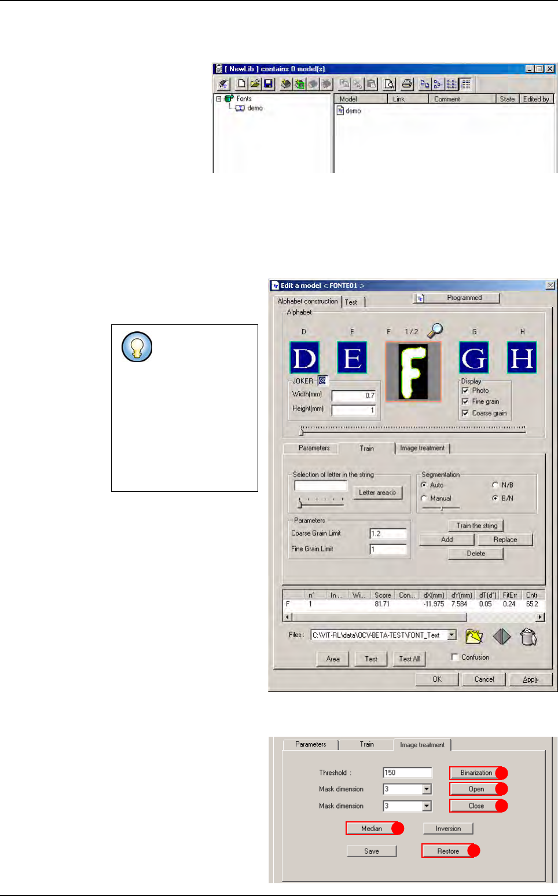Click the @ icon next to JOKER
The width and height of the screenshot is (558, 896).
322,381
